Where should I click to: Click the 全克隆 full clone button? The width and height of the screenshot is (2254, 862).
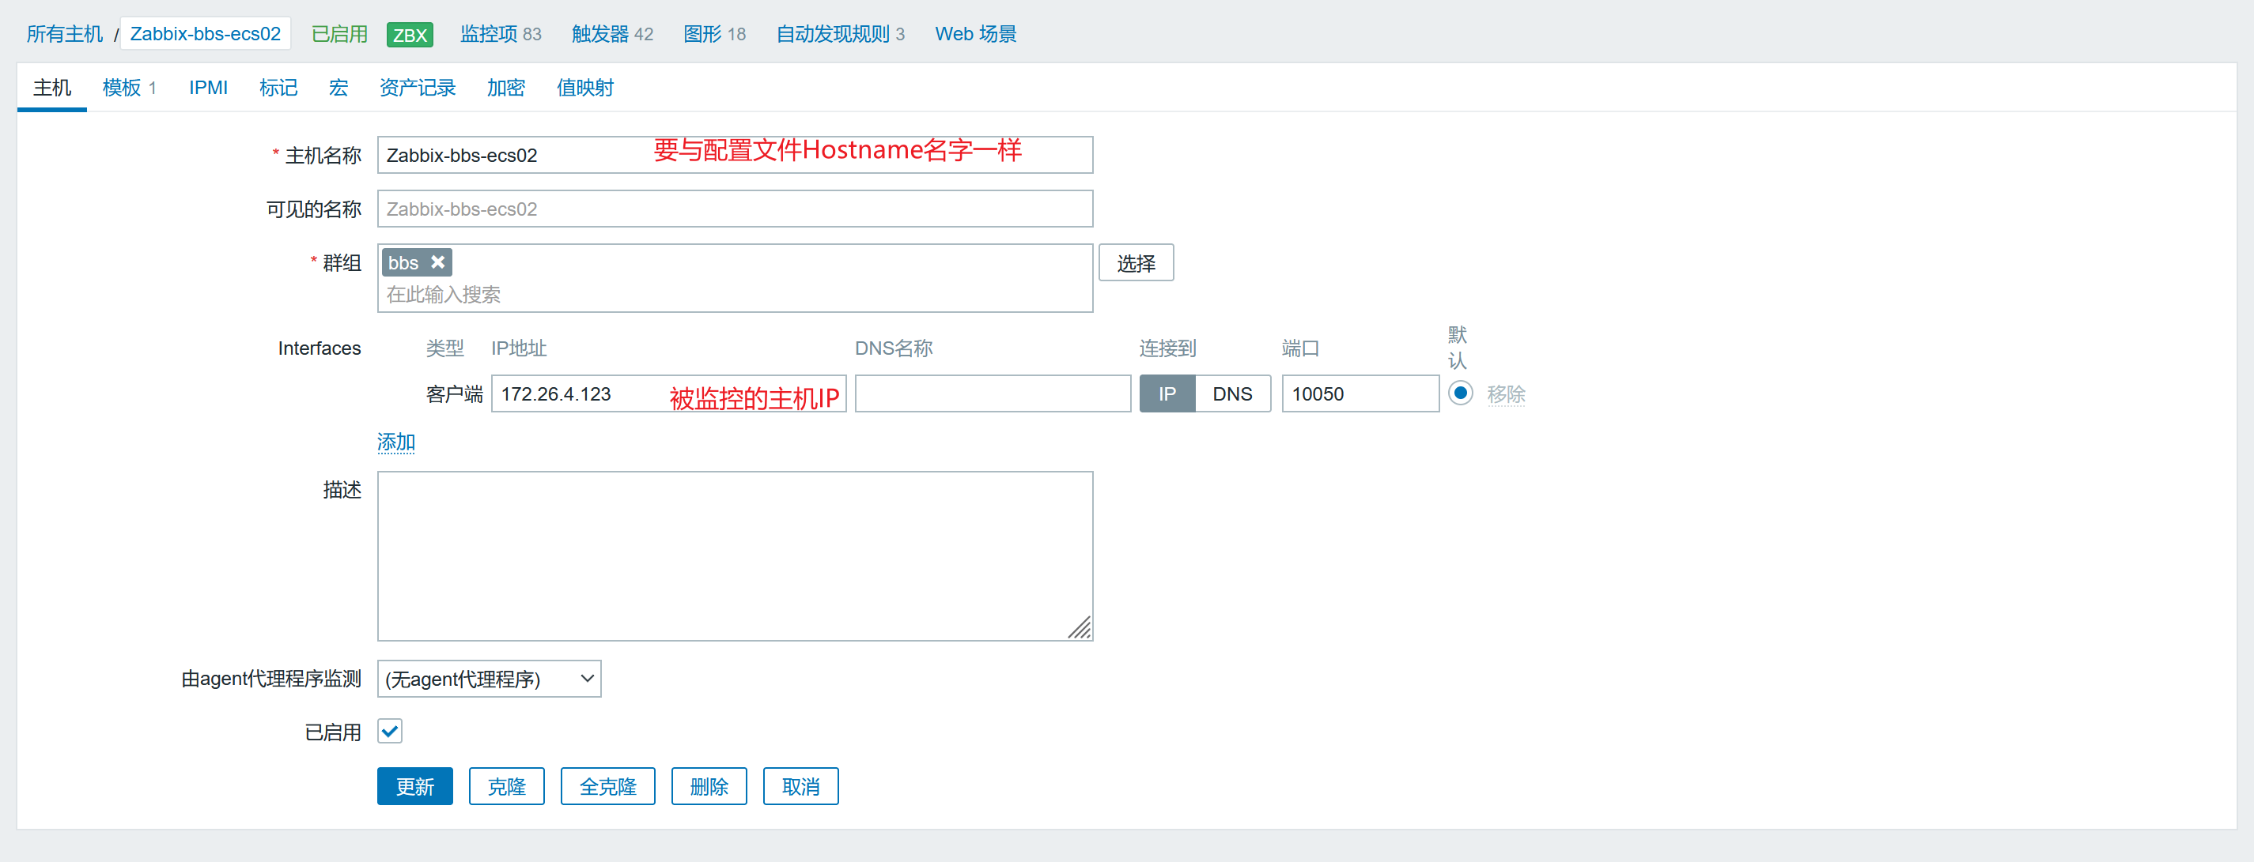click(x=607, y=786)
